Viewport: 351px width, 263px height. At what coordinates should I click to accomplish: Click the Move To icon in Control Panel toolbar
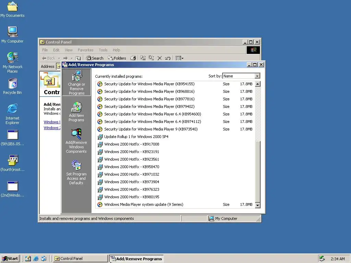[x=143, y=58]
